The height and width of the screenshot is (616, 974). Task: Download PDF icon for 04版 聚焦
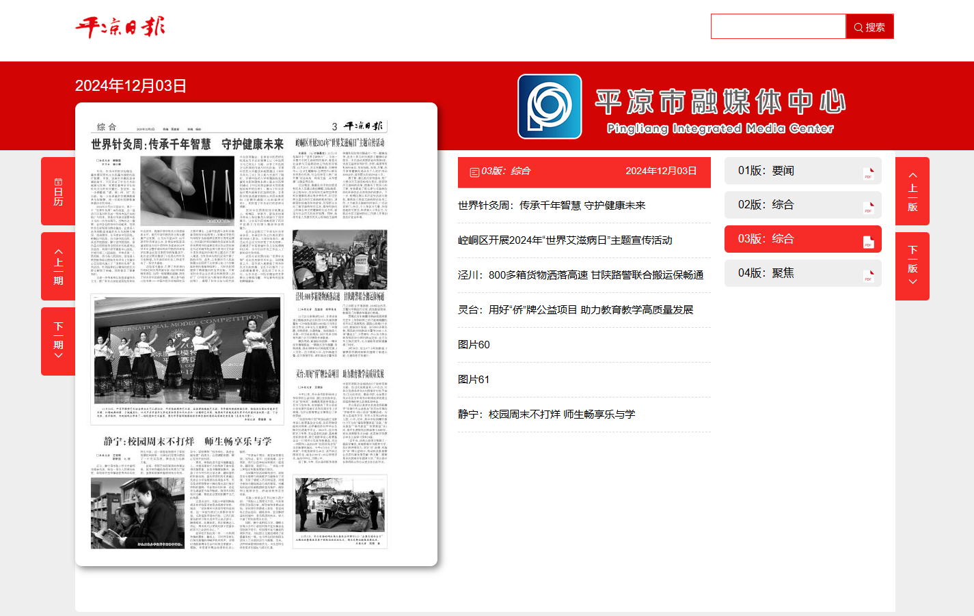[868, 276]
